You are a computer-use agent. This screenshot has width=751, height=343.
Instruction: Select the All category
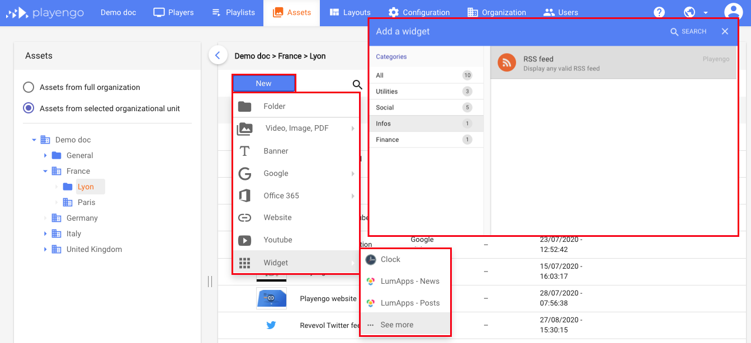(426, 75)
